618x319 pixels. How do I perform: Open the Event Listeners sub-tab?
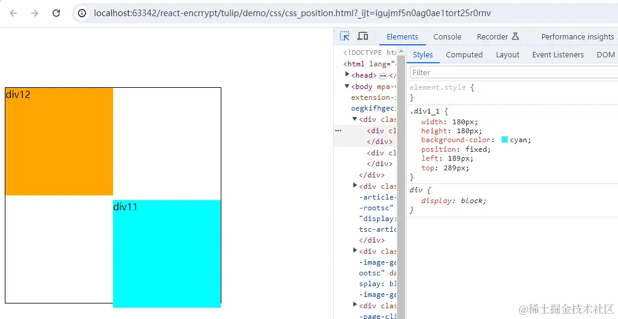point(558,55)
